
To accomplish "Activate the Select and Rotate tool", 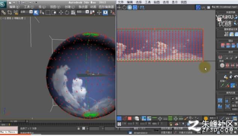I will point(67,13).
